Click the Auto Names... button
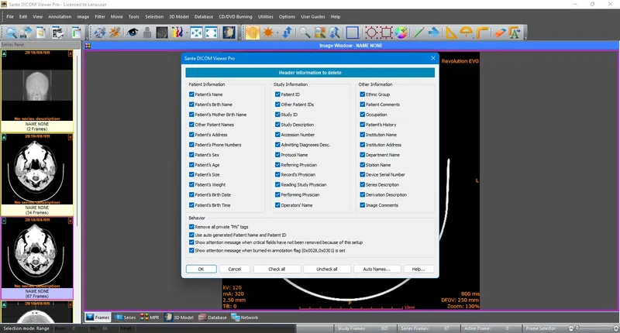 tap(377, 269)
